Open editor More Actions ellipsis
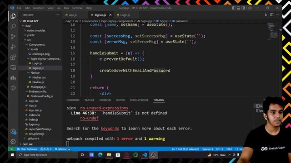This screenshot has width=291, height=163. click(x=277, y=15)
